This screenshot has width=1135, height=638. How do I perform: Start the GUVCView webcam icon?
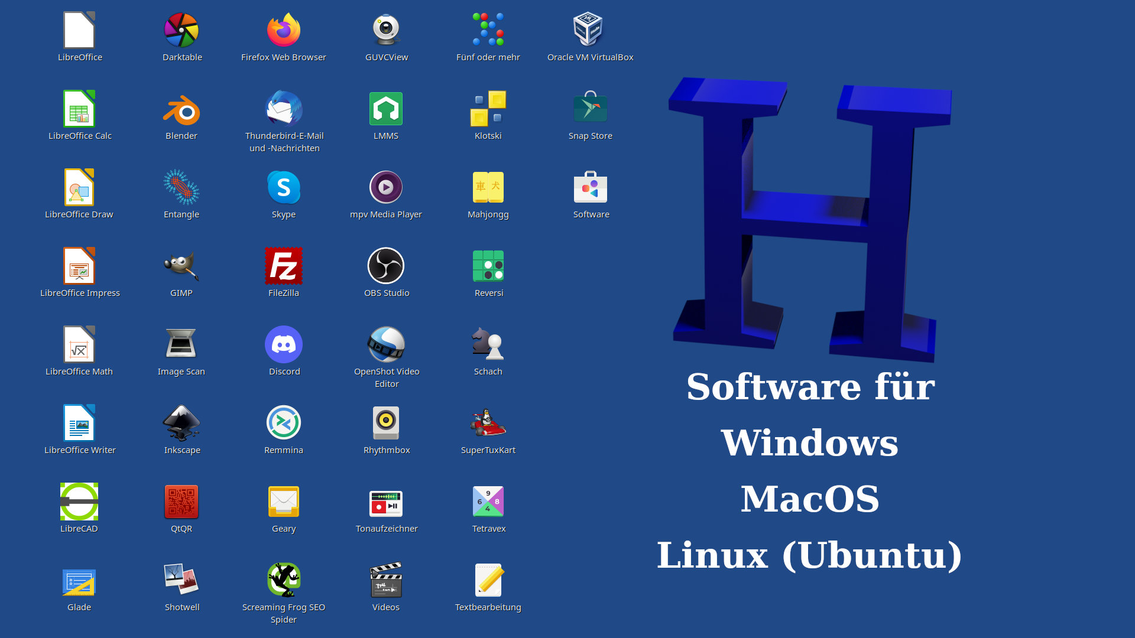point(386,30)
